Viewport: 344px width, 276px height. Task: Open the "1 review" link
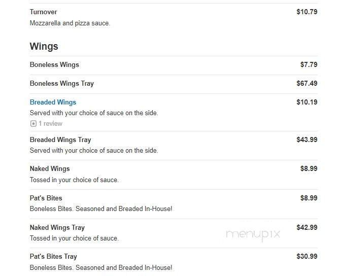tap(50, 123)
